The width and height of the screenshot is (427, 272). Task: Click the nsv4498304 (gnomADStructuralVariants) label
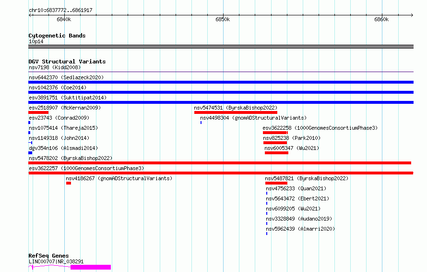[253, 118]
